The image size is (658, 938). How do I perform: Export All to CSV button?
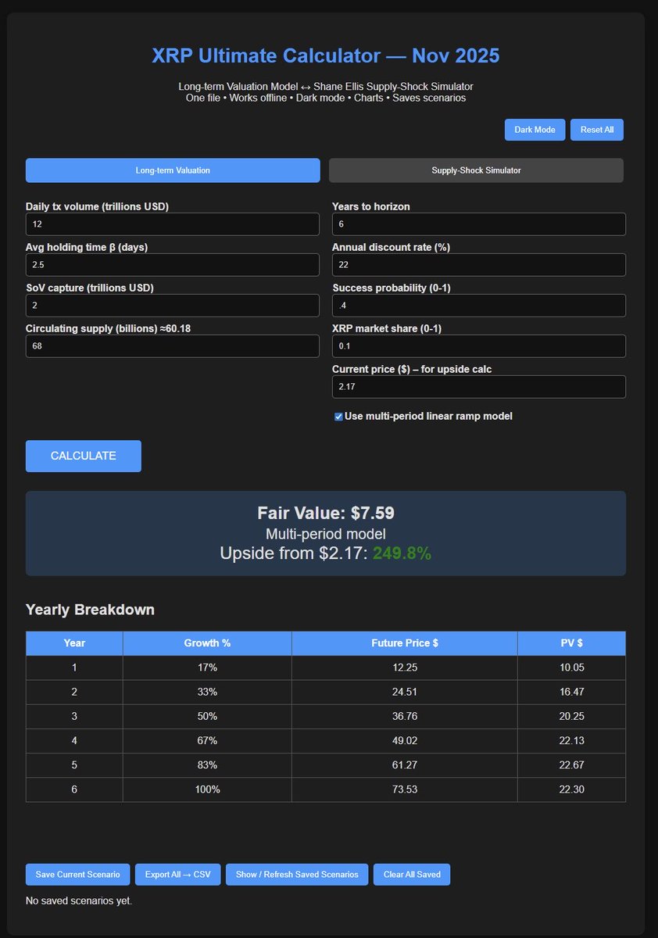178,875
